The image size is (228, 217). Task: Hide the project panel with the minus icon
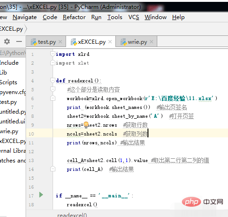click(x=19, y=41)
